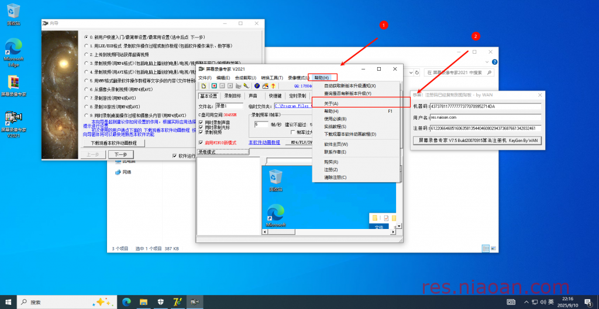Open Edge from the taskbar
The image size is (599, 309).
(126, 302)
